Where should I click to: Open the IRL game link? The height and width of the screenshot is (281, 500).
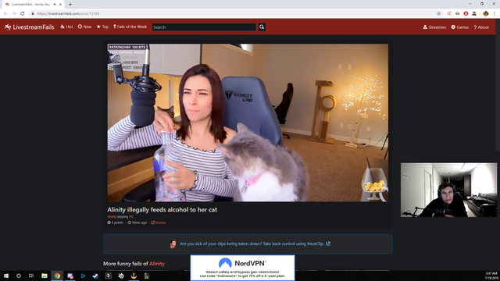pyautogui.click(x=131, y=217)
